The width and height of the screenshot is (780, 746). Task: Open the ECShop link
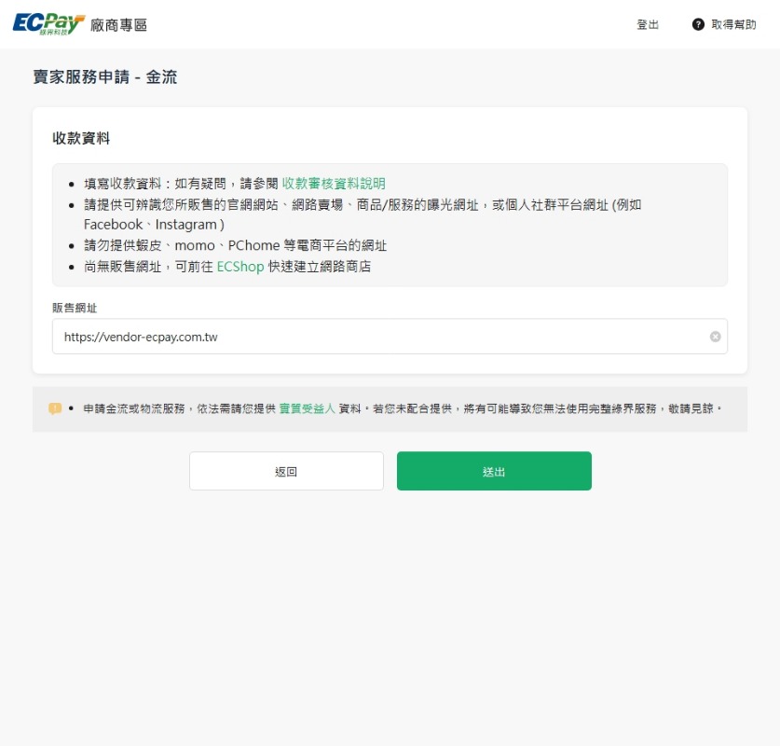coord(240,267)
